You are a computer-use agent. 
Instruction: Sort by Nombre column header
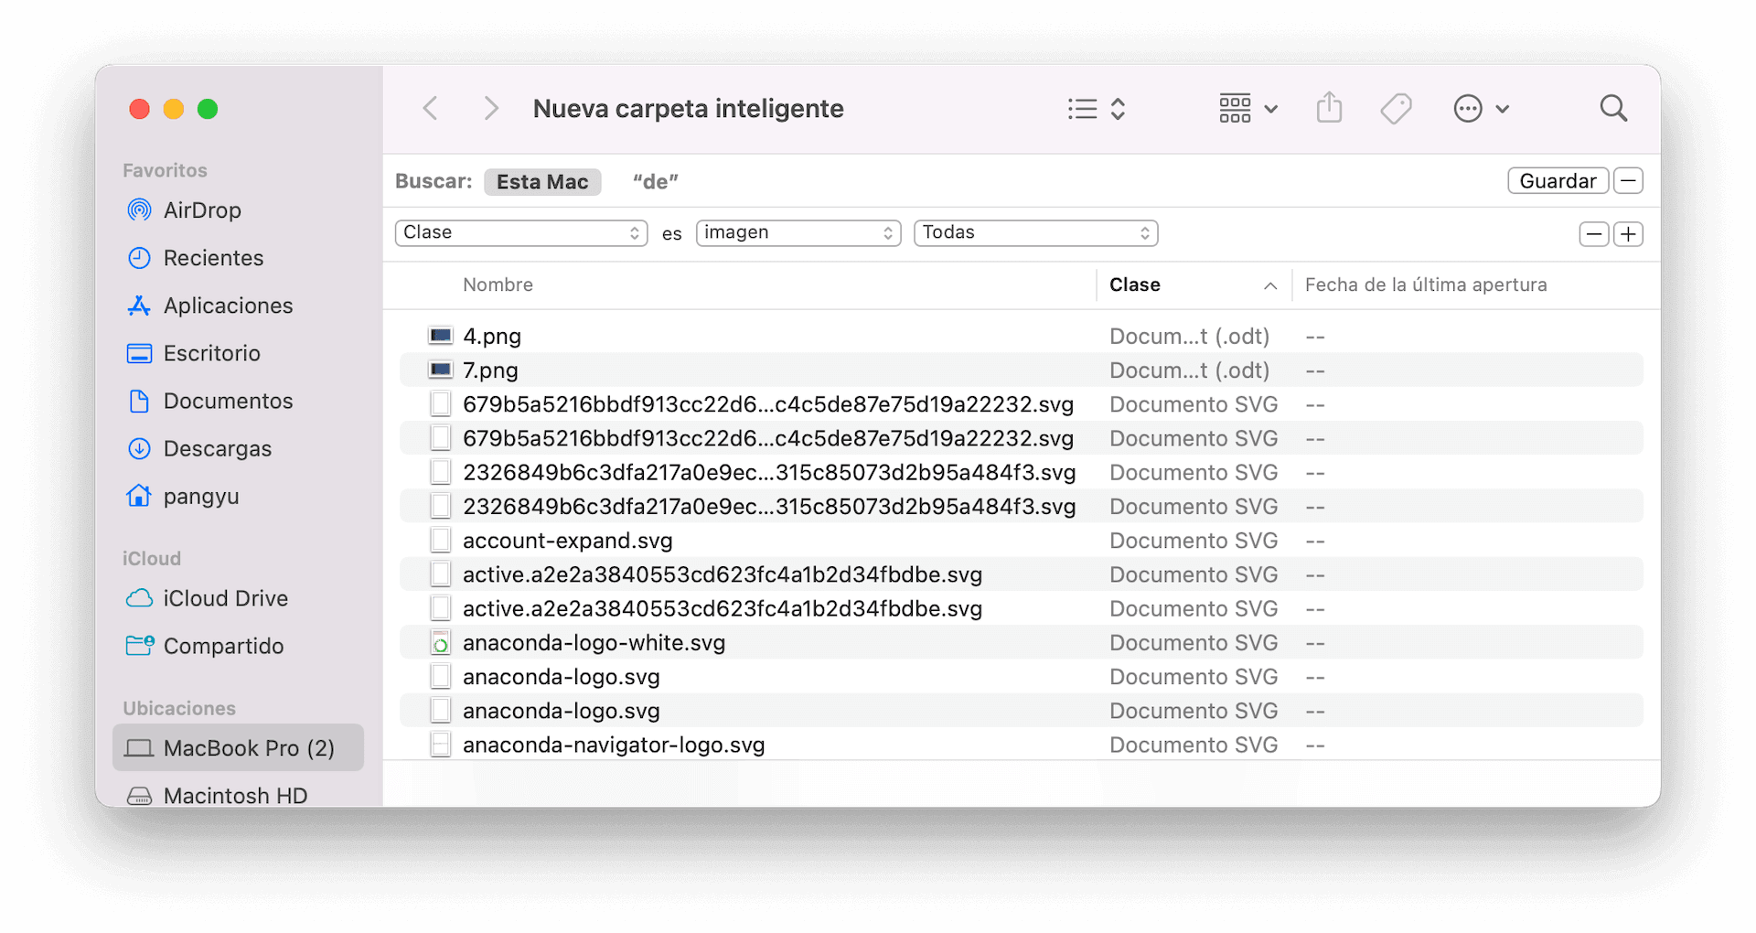click(x=498, y=285)
